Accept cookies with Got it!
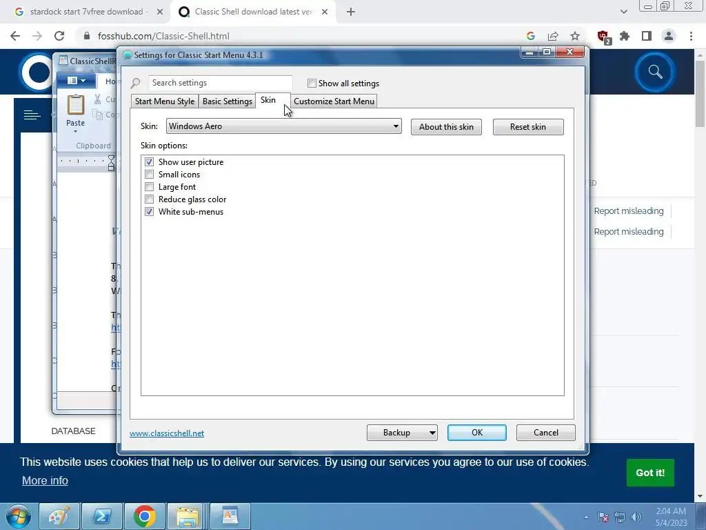706x530 pixels. pos(650,473)
